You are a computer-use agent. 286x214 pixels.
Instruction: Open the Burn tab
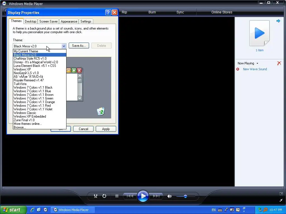coord(152,12)
